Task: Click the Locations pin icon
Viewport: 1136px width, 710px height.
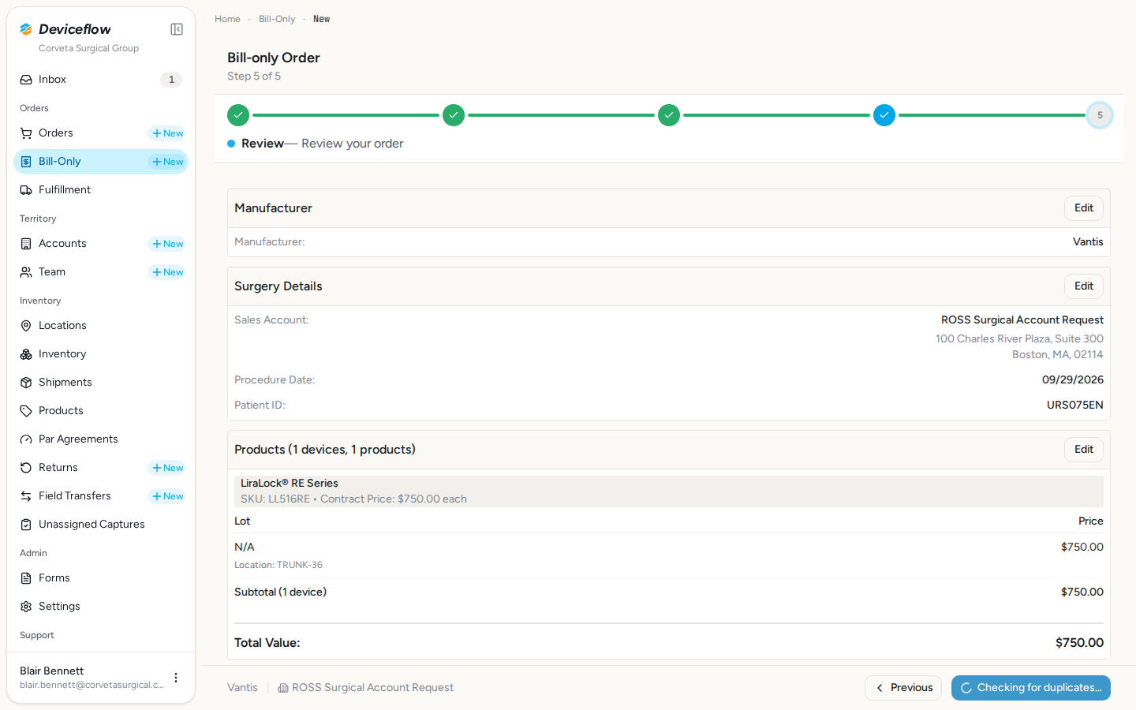Action: 26,326
